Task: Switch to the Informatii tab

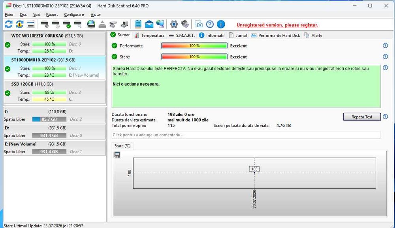Action: pyautogui.click(x=212, y=36)
